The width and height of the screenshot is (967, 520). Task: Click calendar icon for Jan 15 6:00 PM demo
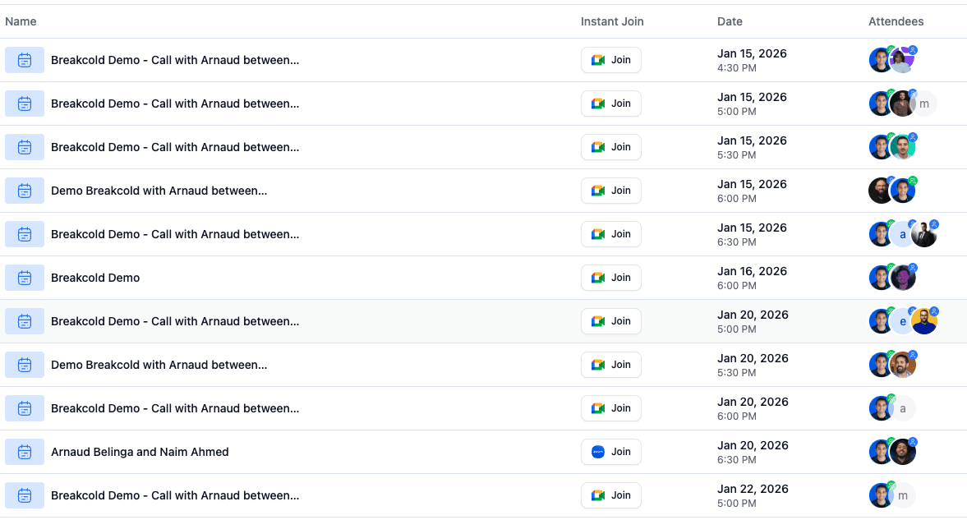coord(25,191)
